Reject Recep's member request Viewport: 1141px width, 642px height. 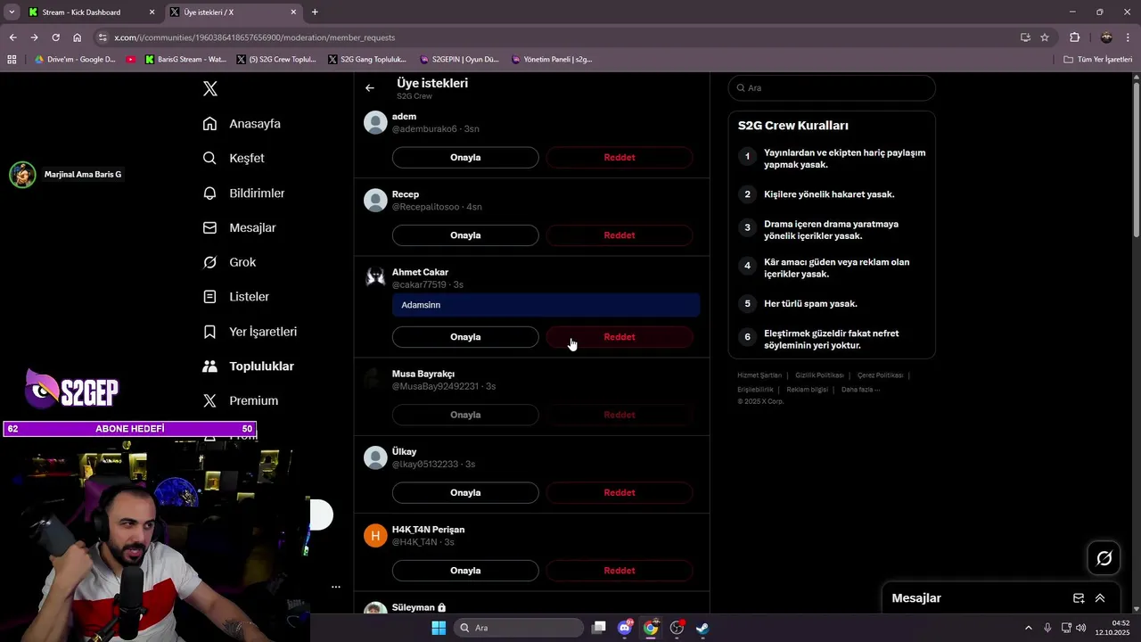620,235
